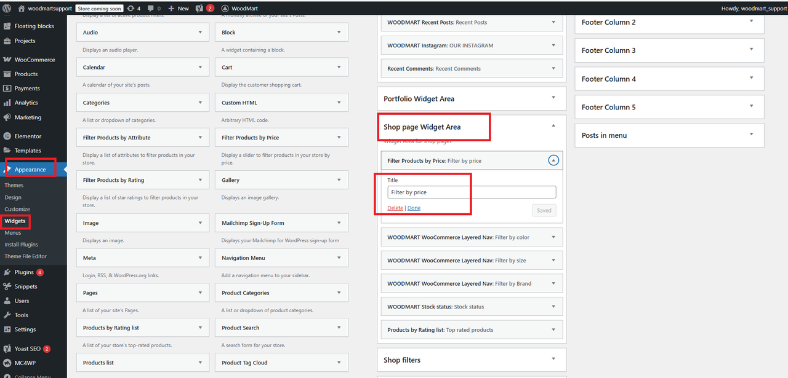Image resolution: width=788 pixels, height=378 pixels.
Task: Open the Themes submenu item
Action: coord(14,186)
